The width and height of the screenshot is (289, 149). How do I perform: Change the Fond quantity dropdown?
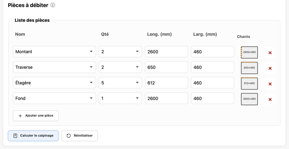pos(120,98)
